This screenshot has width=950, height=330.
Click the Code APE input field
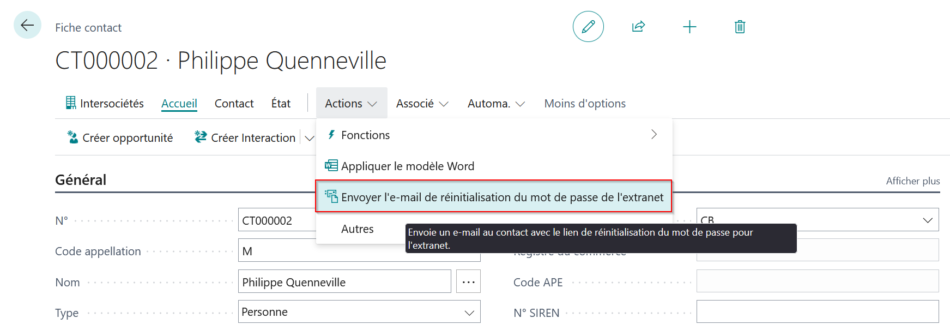tap(818, 281)
